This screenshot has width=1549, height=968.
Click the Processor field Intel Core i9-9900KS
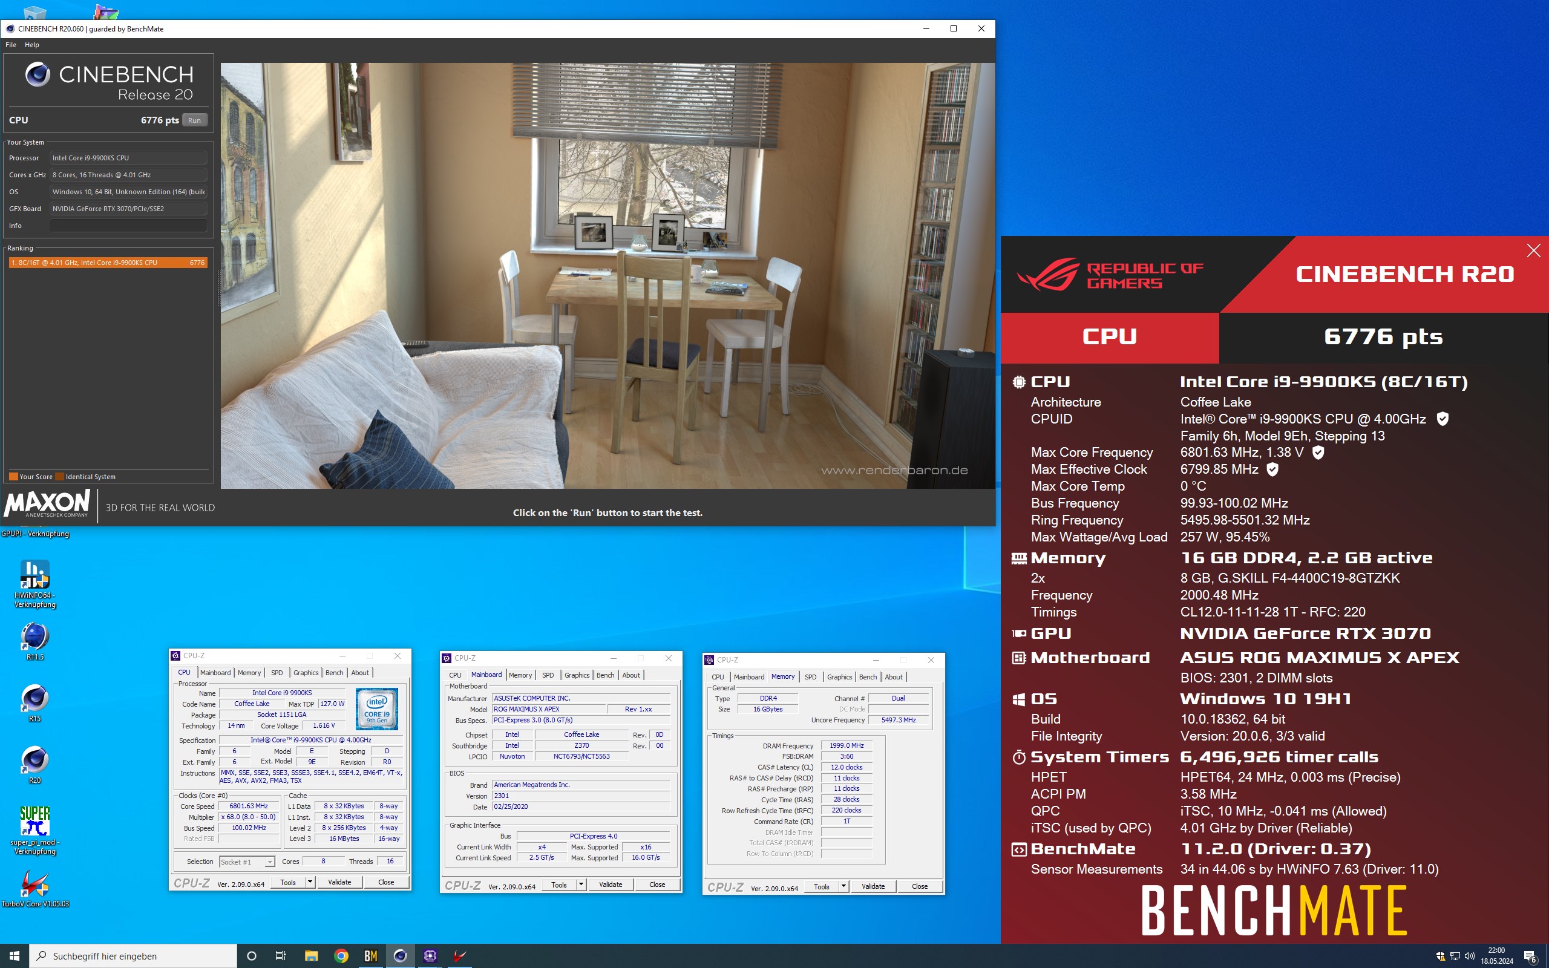(x=128, y=158)
